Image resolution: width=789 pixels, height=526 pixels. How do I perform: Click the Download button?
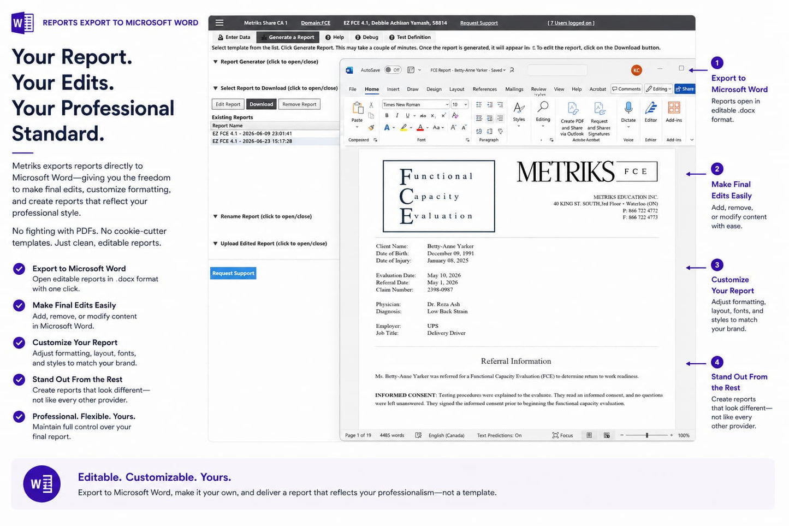(x=262, y=104)
